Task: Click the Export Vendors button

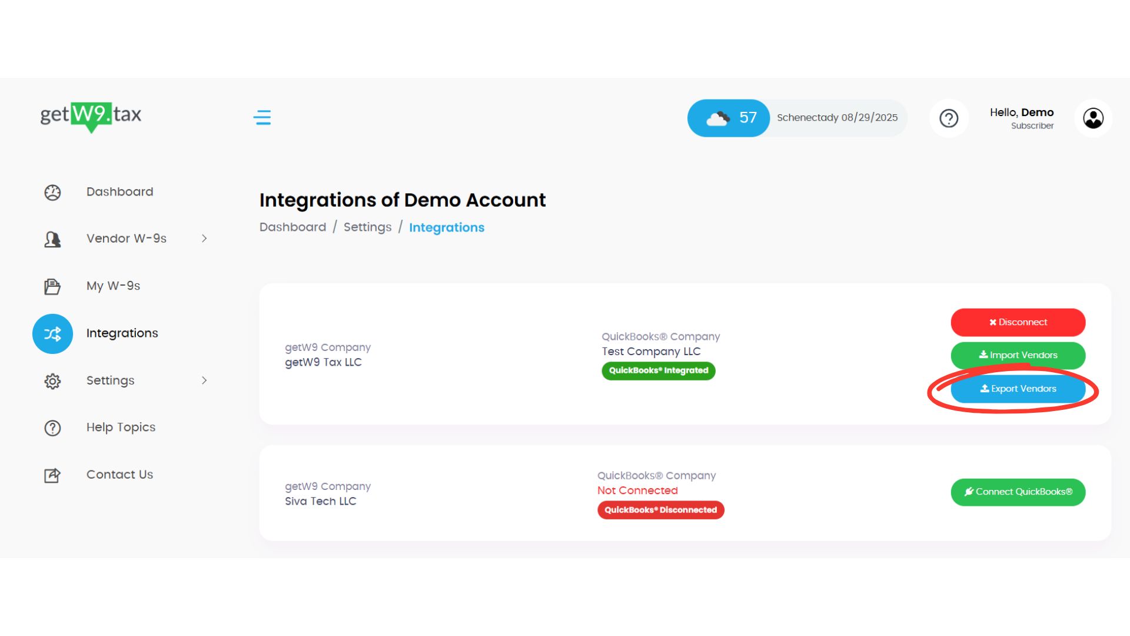Action: point(1018,389)
